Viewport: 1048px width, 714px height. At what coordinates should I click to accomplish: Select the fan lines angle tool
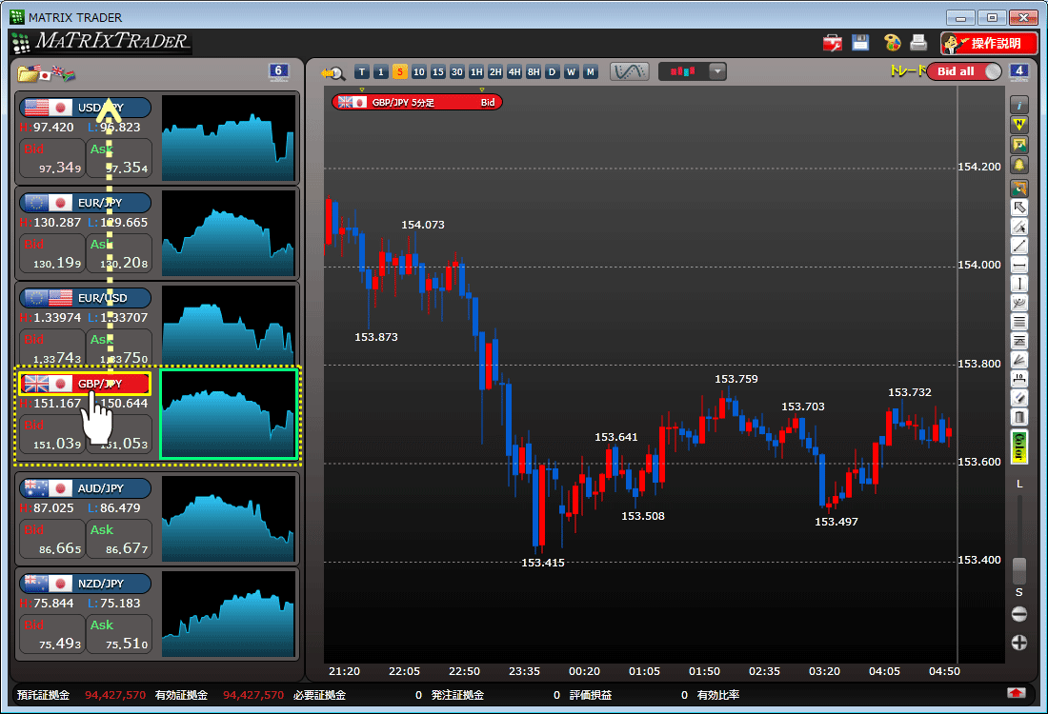[1018, 361]
